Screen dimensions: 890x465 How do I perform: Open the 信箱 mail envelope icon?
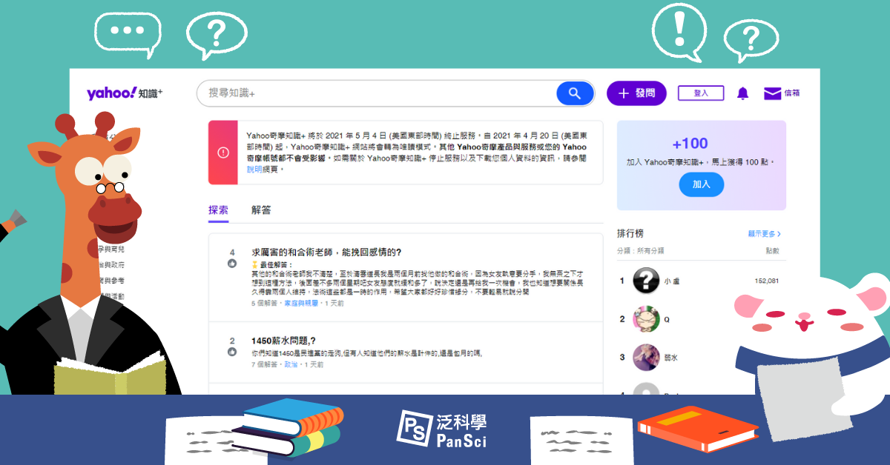[x=773, y=93]
